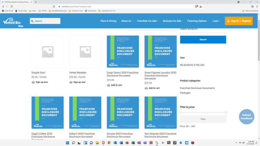Open Windows Start menu
The width and height of the screenshot is (260, 146).
click(x=68, y=143)
